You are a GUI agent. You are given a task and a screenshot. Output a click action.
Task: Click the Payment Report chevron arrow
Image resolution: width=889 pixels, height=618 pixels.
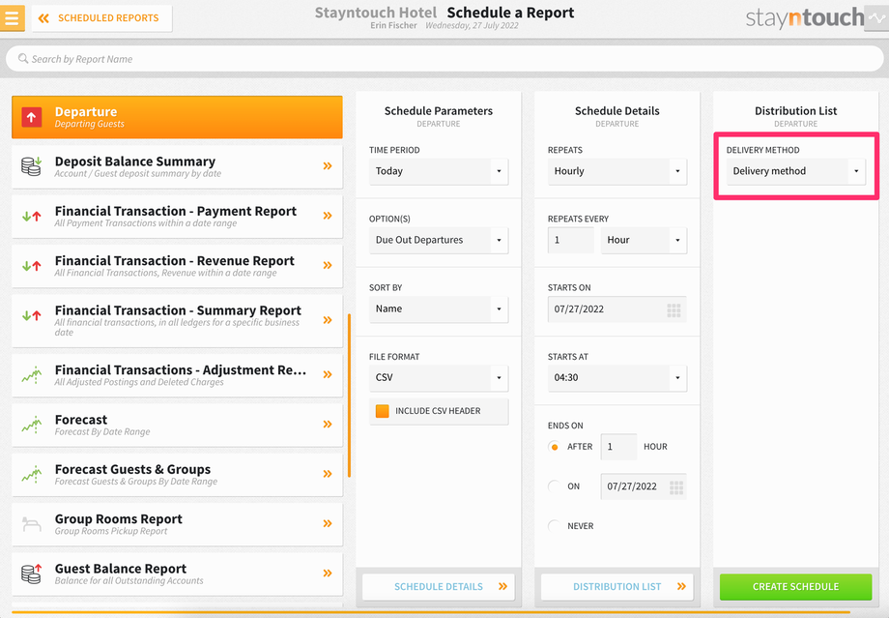pos(328,216)
